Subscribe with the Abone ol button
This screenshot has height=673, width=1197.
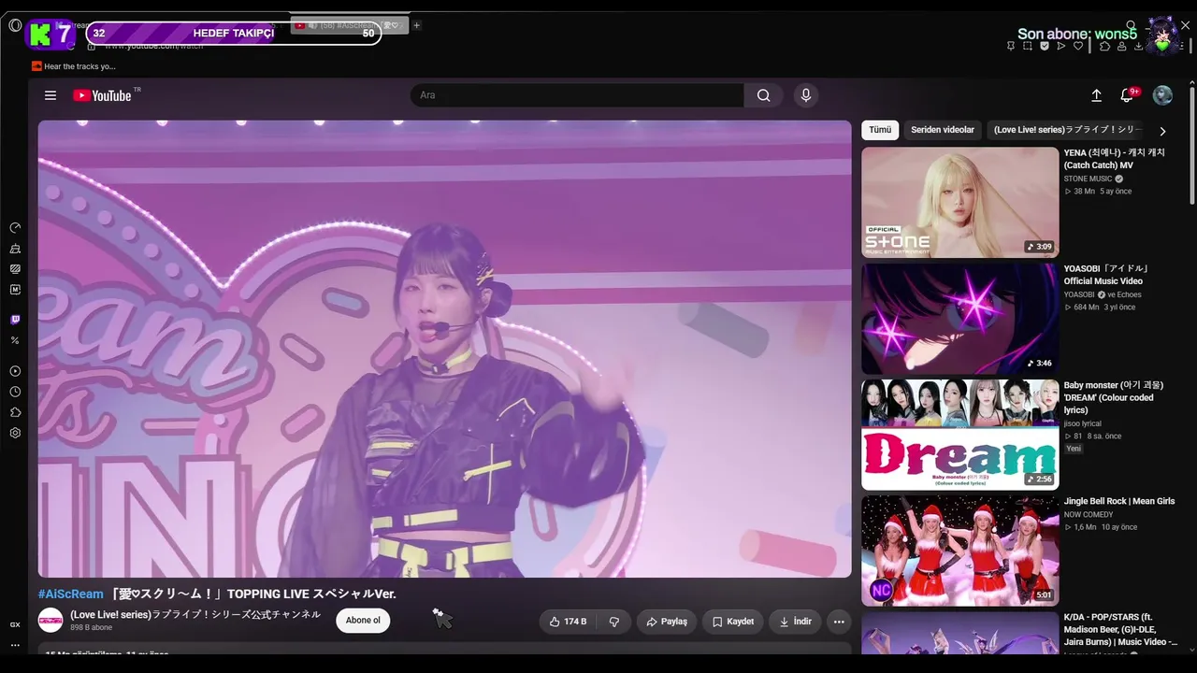point(363,621)
